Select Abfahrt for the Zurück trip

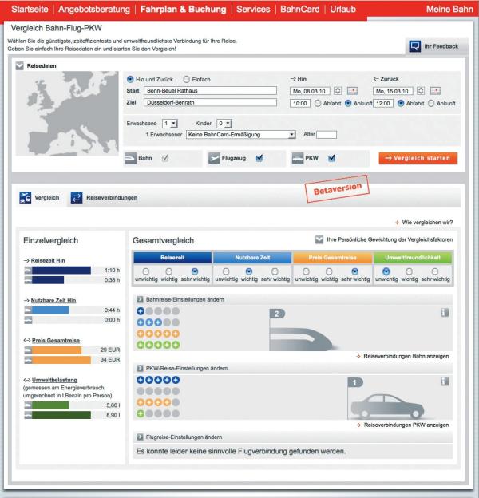401,103
